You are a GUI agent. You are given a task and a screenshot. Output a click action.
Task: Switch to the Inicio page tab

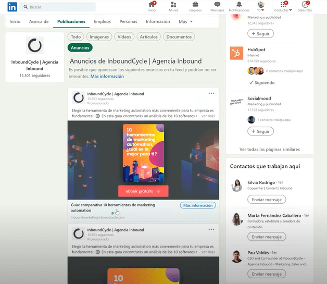click(15, 21)
